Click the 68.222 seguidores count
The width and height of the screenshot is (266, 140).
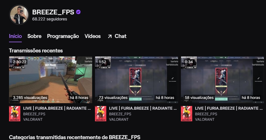click(x=50, y=19)
